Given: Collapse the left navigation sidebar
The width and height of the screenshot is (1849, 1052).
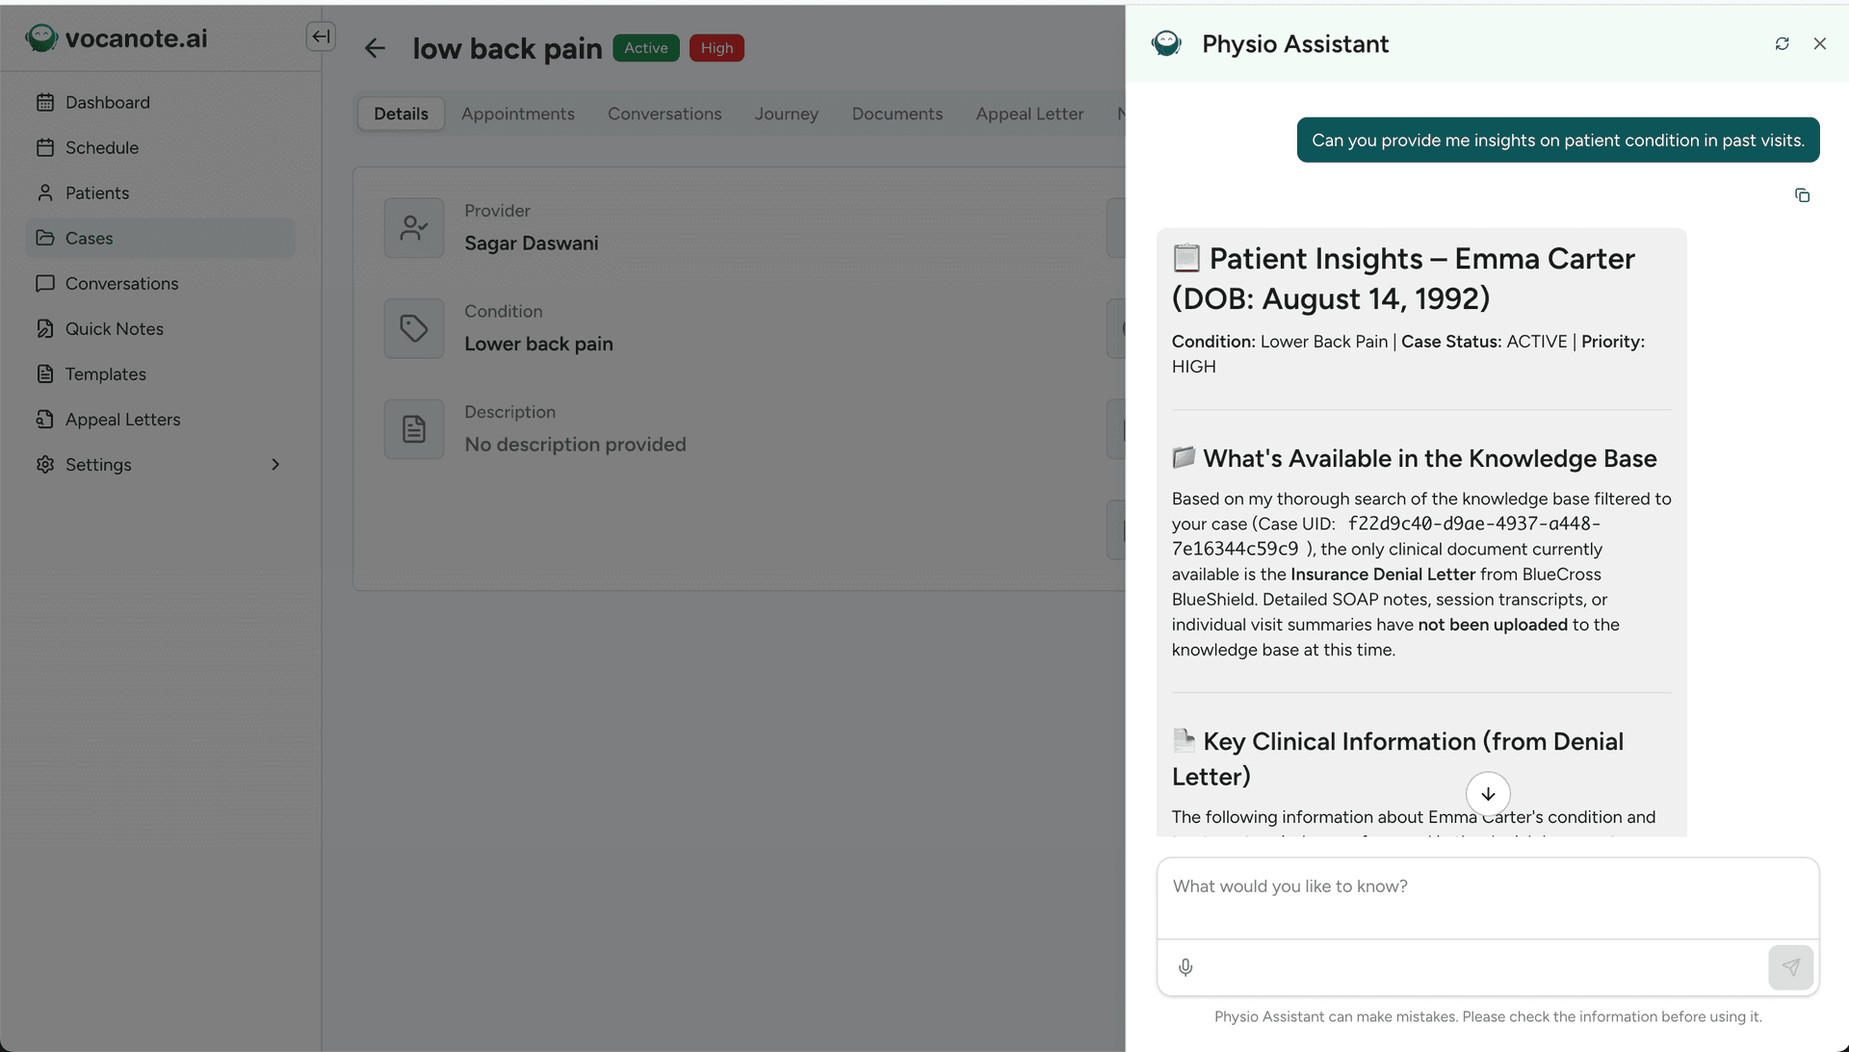Looking at the screenshot, I should pyautogui.click(x=321, y=36).
